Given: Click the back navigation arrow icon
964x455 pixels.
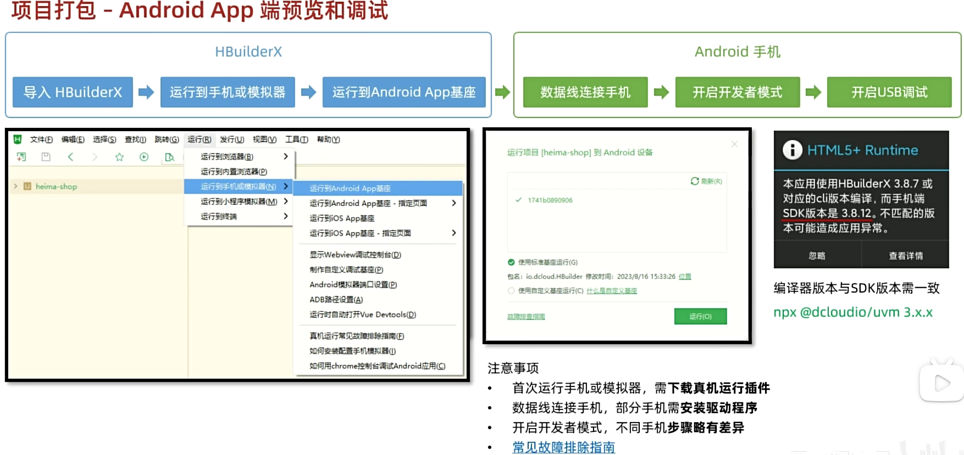Looking at the screenshot, I should pyautogui.click(x=70, y=157).
